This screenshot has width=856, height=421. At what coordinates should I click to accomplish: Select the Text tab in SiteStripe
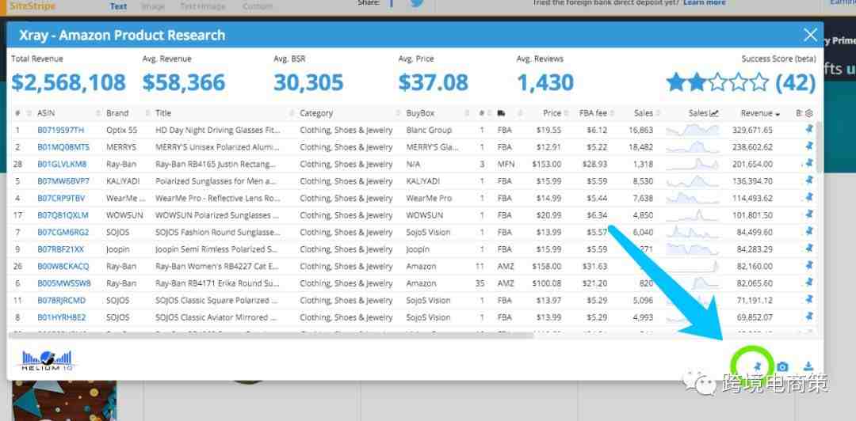tap(118, 6)
